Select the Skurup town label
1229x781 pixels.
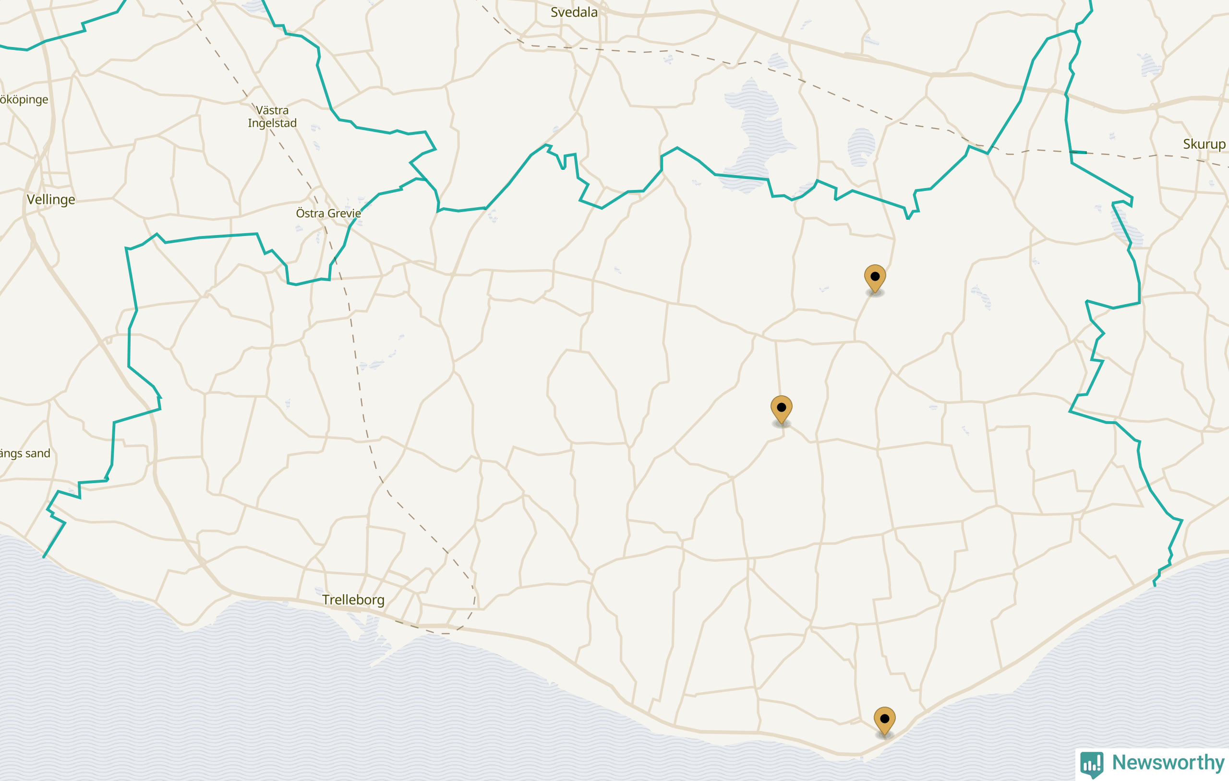click(1204, 144)
